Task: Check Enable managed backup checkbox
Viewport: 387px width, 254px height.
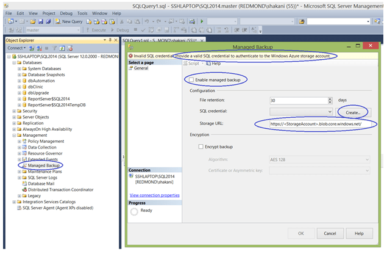Action: click(x=191, y=80)
